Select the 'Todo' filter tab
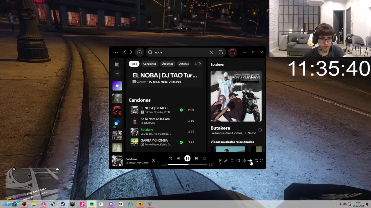 pyautogui.click(x=134, y=64)
